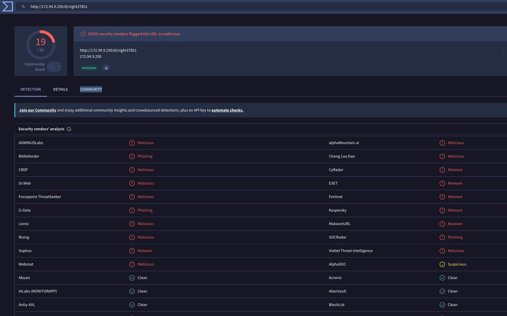Click AlienVault clean checkmark icon

point(442,291)
